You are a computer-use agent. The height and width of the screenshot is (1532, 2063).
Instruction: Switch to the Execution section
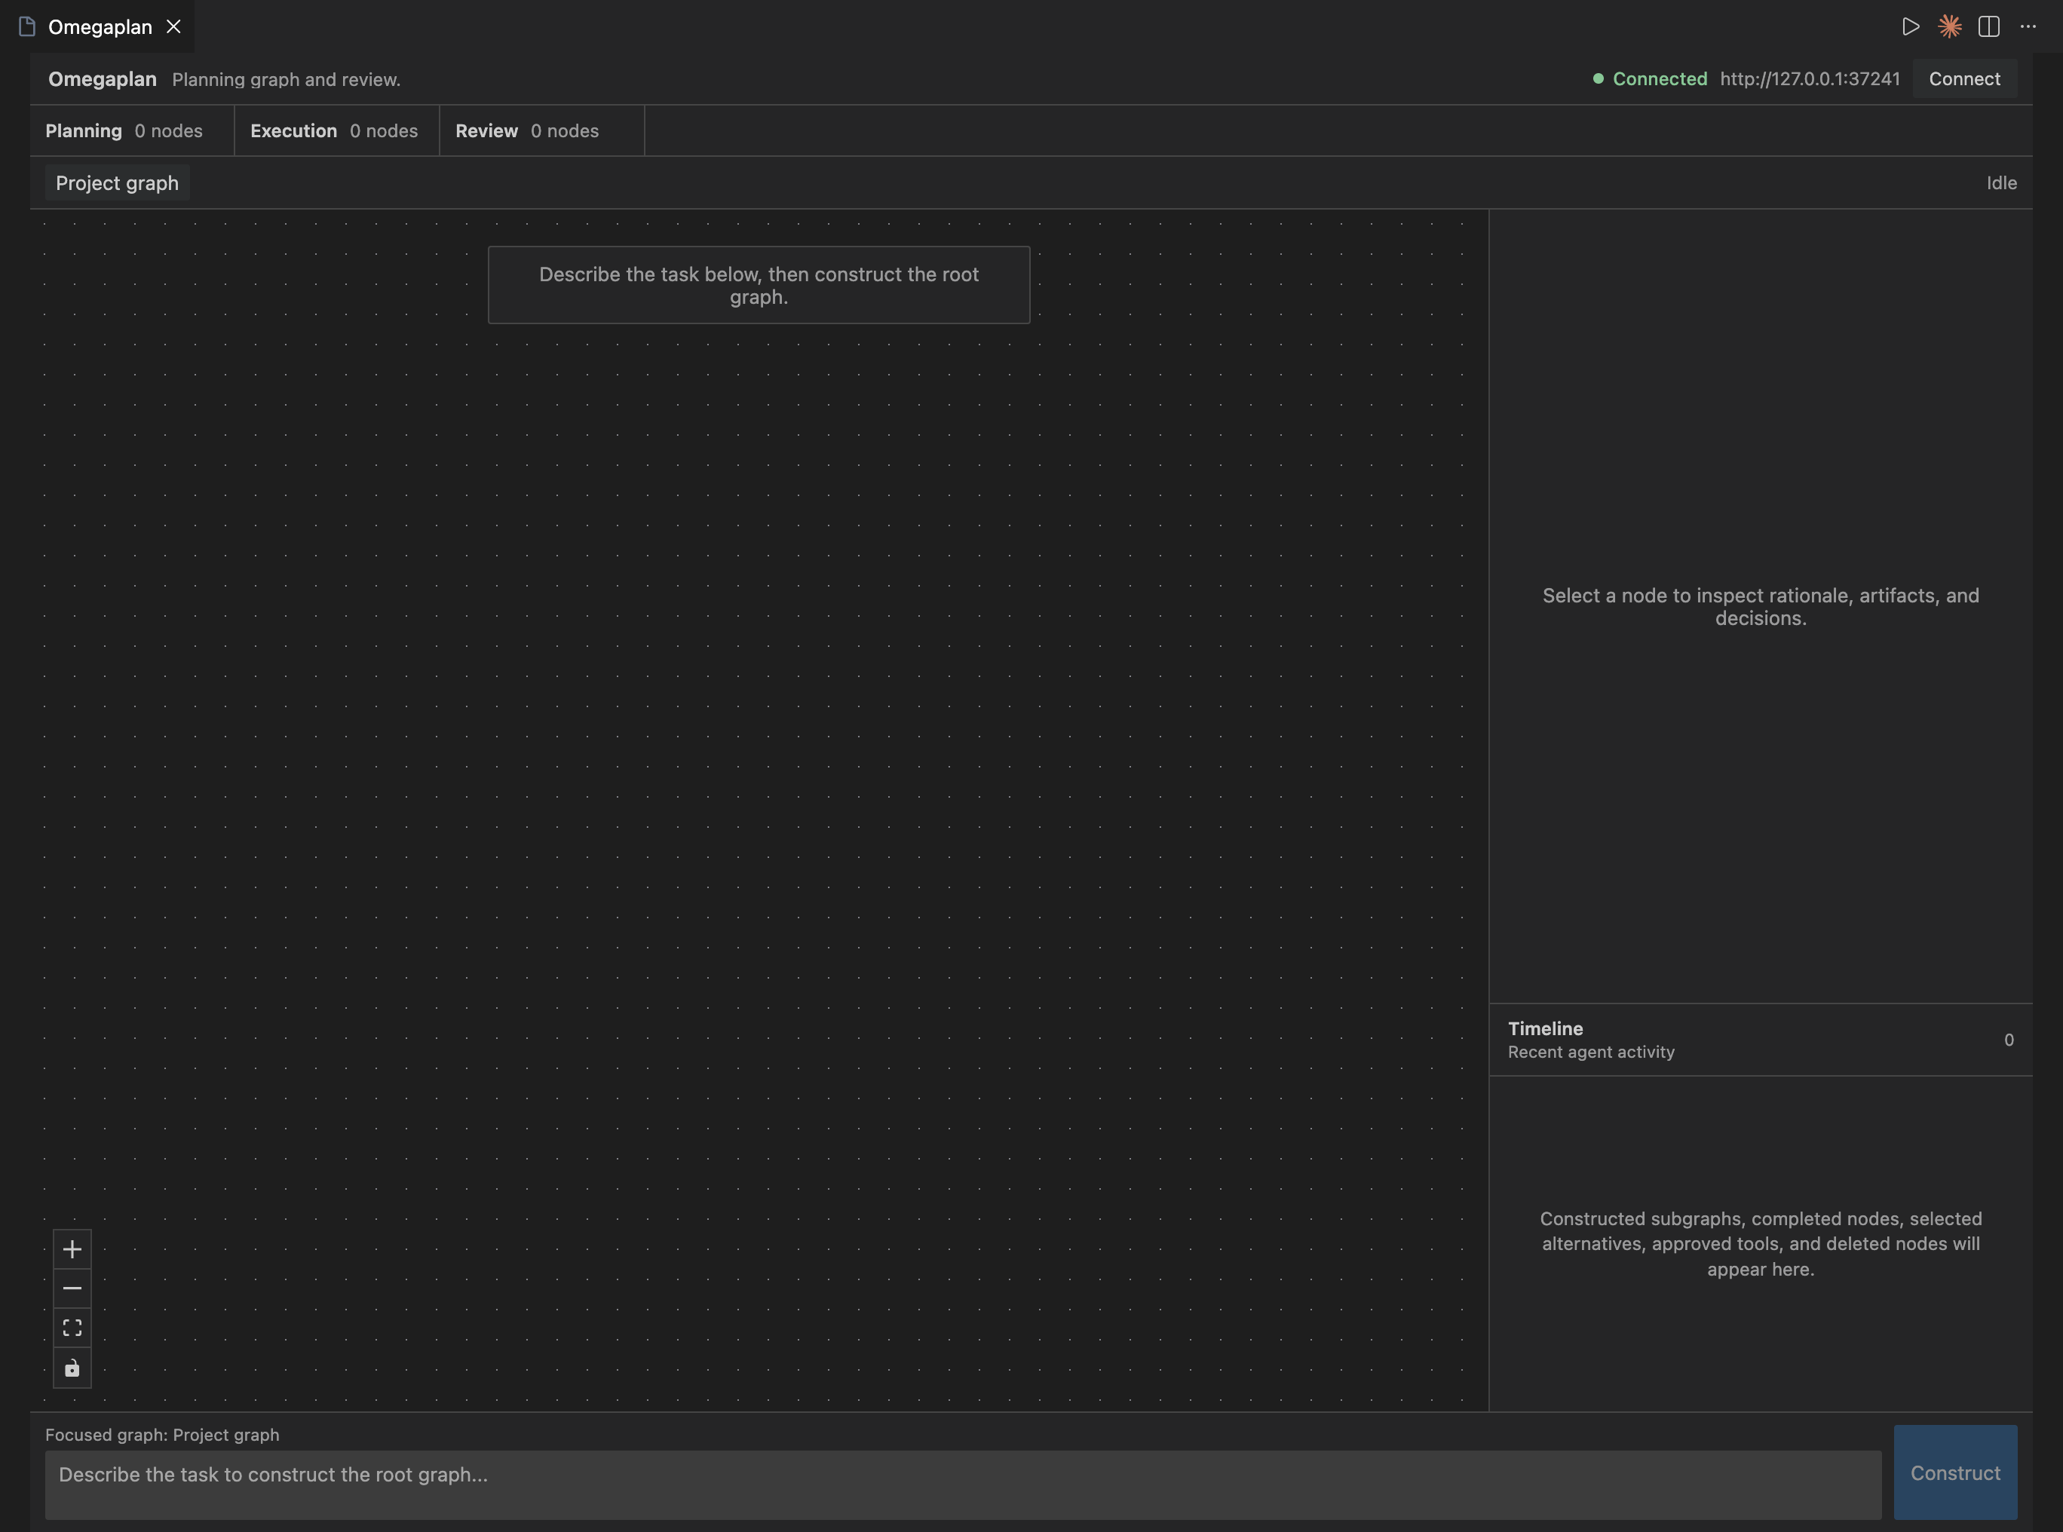[334, 130]
